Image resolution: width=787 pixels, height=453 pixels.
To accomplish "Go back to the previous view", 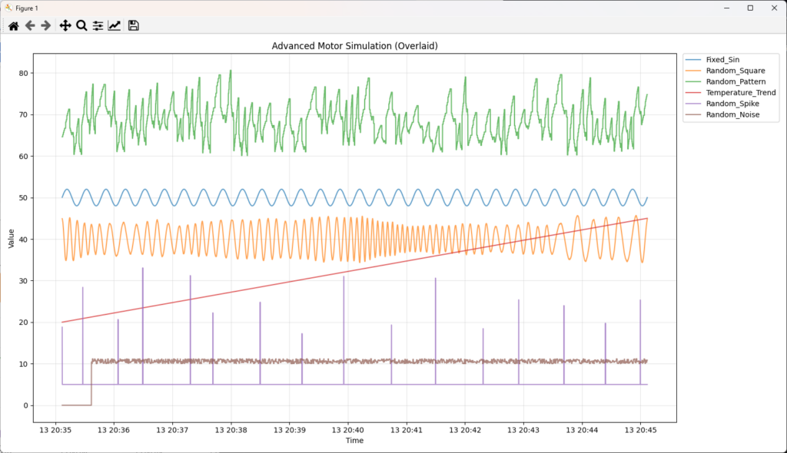I will pyautogui.click(x=30, y=25).
